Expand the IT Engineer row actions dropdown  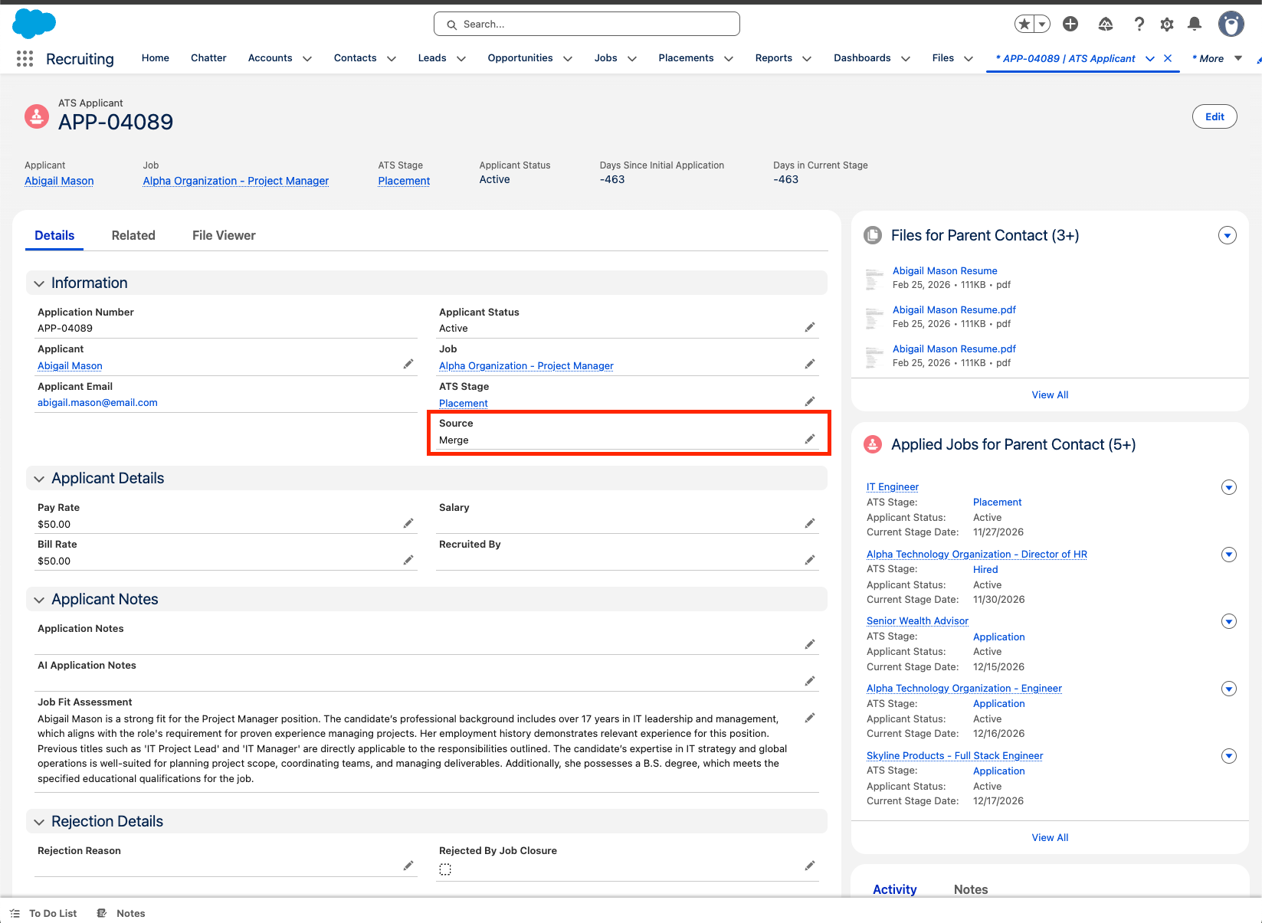(1228, 487)
